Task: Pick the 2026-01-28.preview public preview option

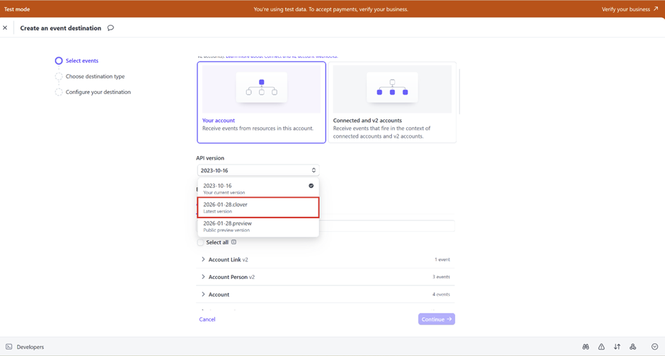Action: click(x=258, y=226)
